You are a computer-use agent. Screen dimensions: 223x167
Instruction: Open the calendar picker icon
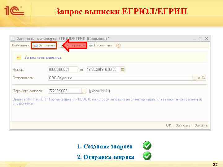click(123, 70)
